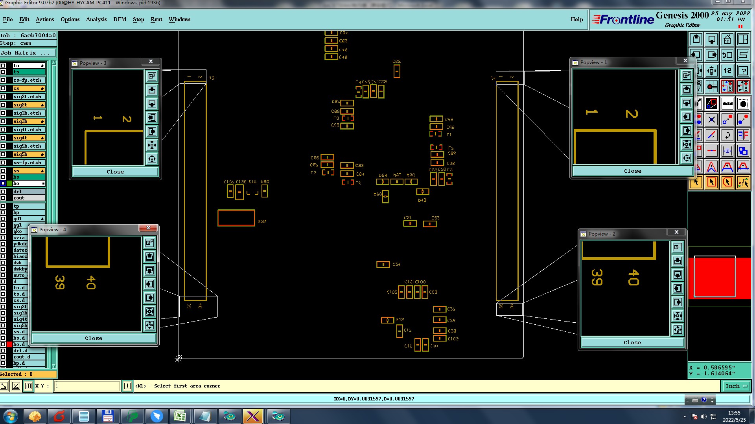Open the Inch units dropdown
Viewport: 755px width, 424px height.
point(736,386)
